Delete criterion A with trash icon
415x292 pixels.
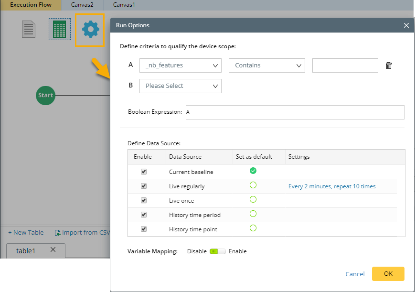coord(389,65)
